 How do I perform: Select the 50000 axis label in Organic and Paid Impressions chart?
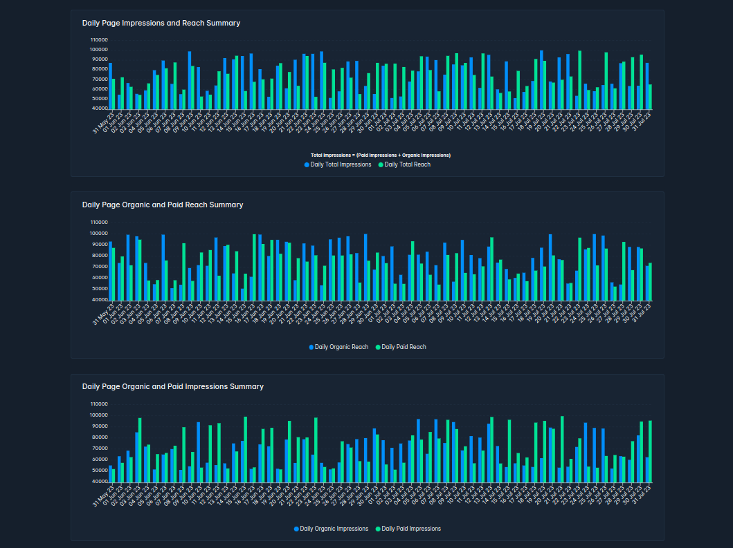pyautogui.click(x=100, y=471)
